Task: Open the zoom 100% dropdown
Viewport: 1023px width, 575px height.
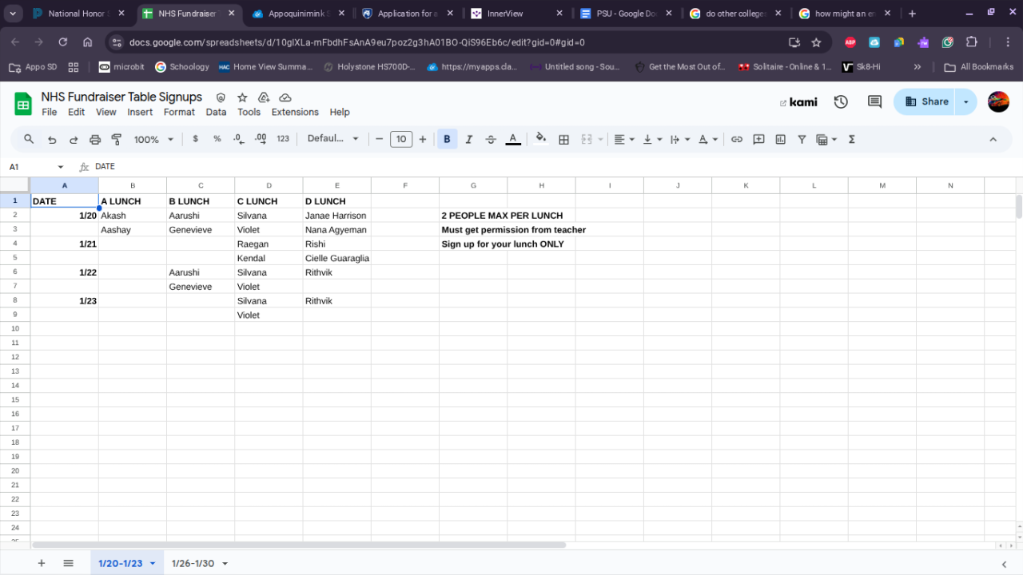Action: click(x=153, y=139)
